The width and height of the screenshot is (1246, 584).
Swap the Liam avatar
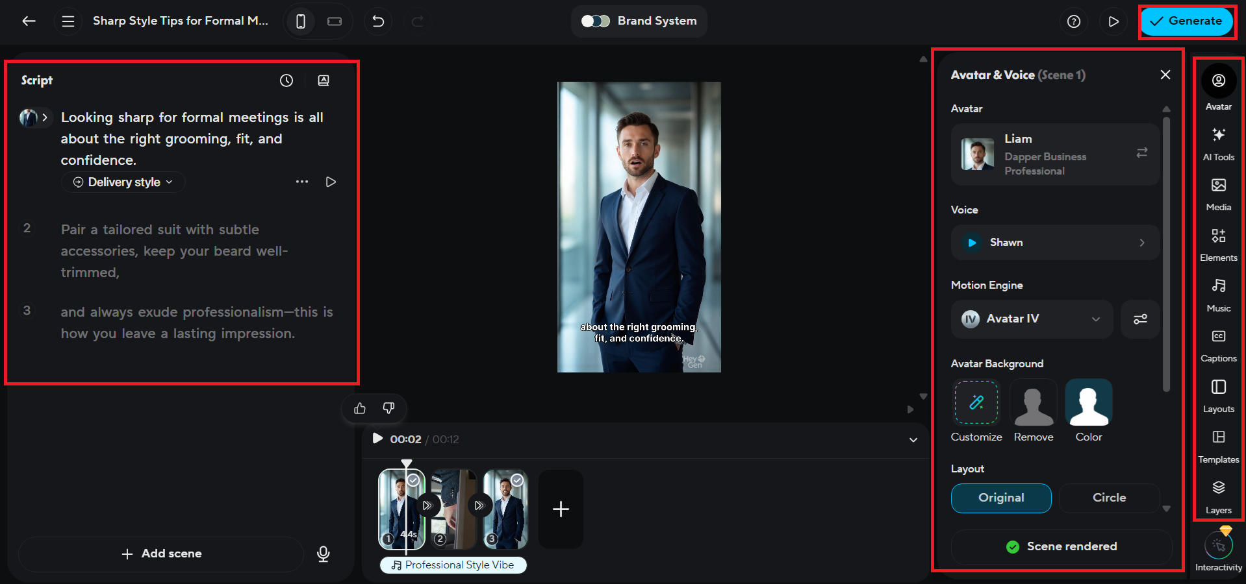[1142, 153]
